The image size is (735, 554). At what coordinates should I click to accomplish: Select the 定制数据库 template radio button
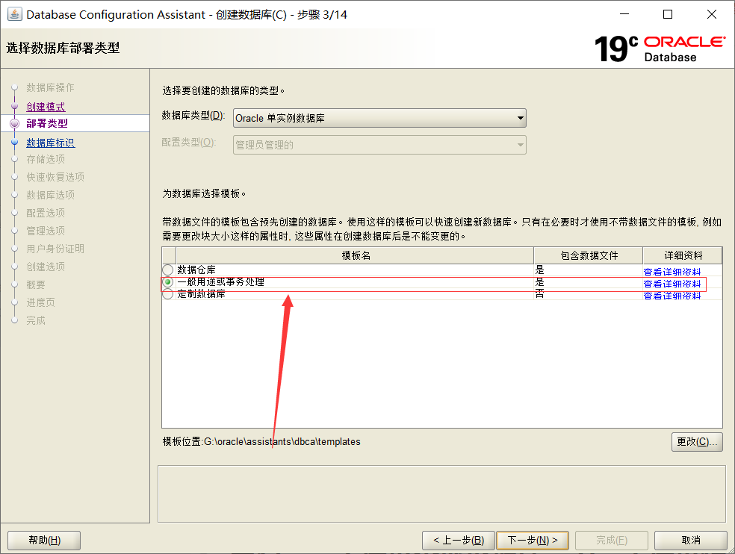[x=168, y=294]
